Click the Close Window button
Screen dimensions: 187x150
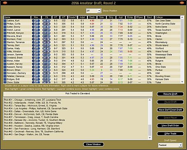(93, 144)
